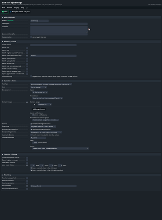Click the red icon beside Comment box

click(89, 29)
